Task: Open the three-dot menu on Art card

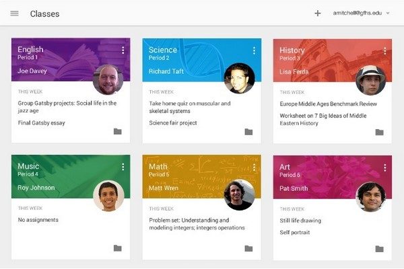Action: tap(384, 167)
